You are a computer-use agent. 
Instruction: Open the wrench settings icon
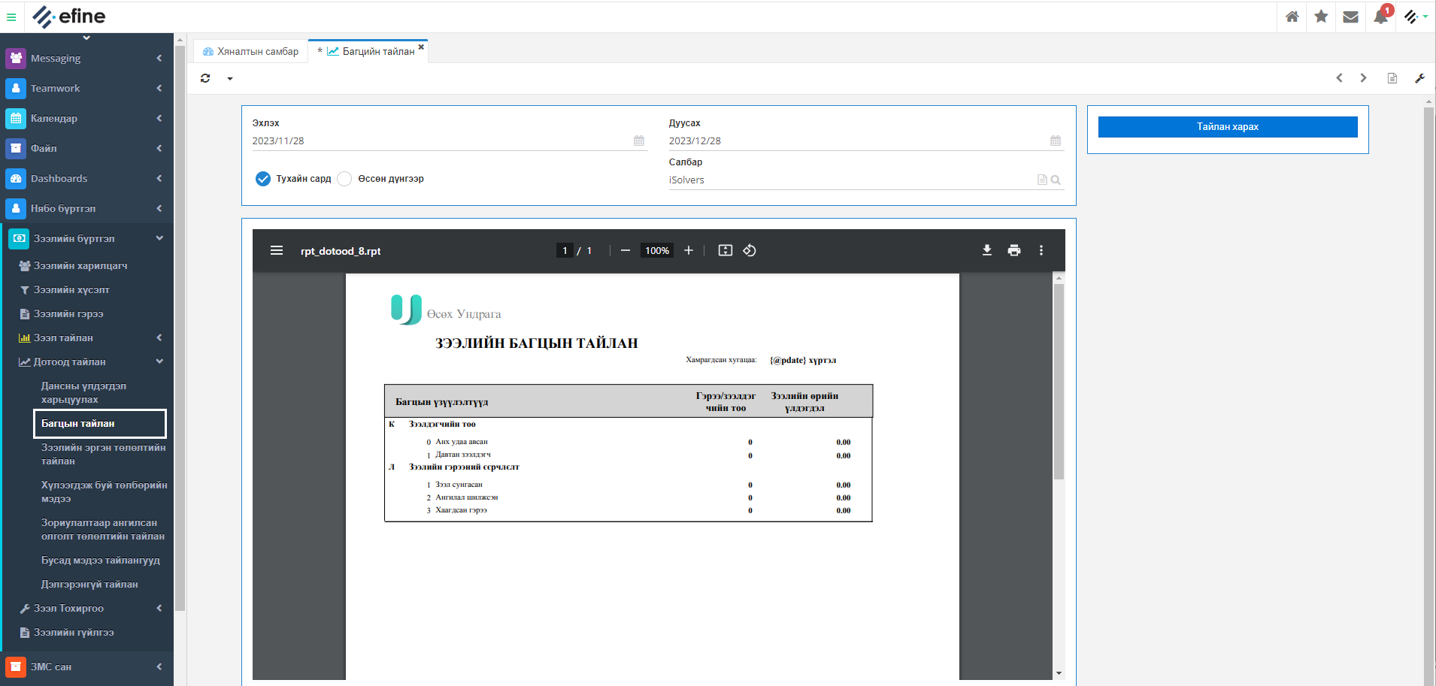(x=1419, y=78)
